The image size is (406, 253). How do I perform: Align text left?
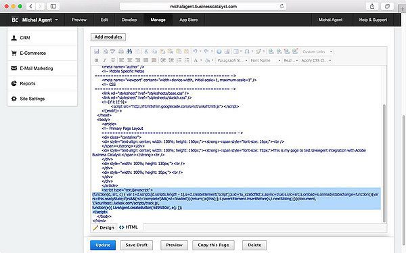tap(121, 60)
